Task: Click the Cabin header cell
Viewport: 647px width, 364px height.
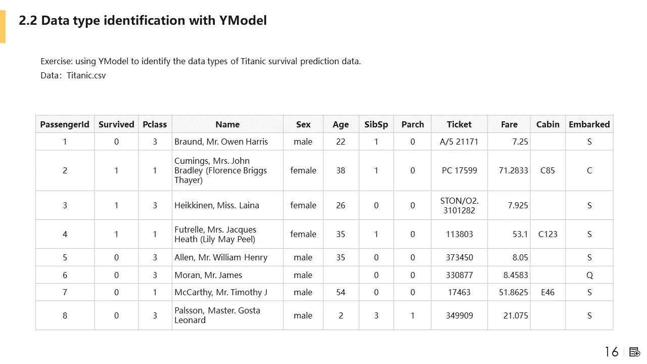Action: point(547,124)
